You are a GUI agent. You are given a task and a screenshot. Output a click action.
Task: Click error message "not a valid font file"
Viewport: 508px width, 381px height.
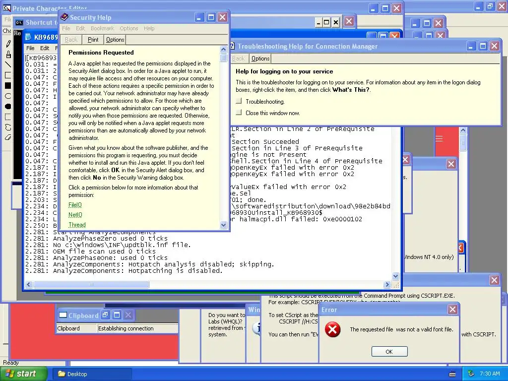(401, 329)
